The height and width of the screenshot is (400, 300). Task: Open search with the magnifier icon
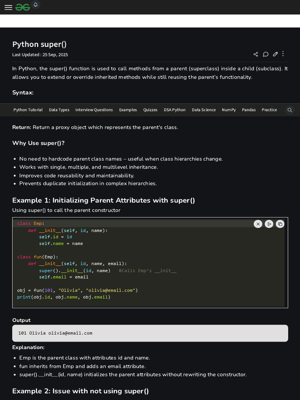(x=290, y=110)
